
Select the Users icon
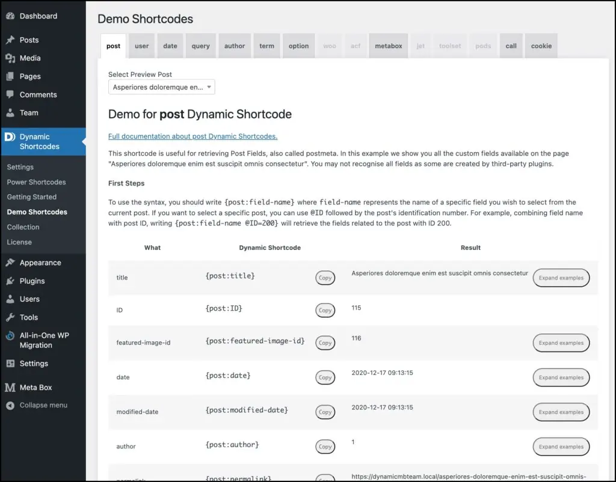click(10, 299)
